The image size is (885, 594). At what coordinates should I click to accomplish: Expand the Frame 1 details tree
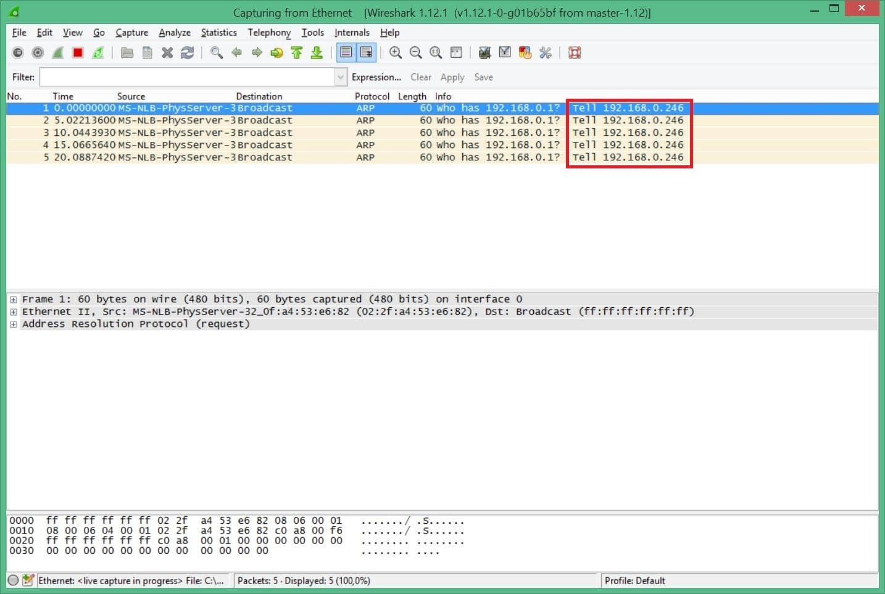pyautogui.click(x=13, y=299)
